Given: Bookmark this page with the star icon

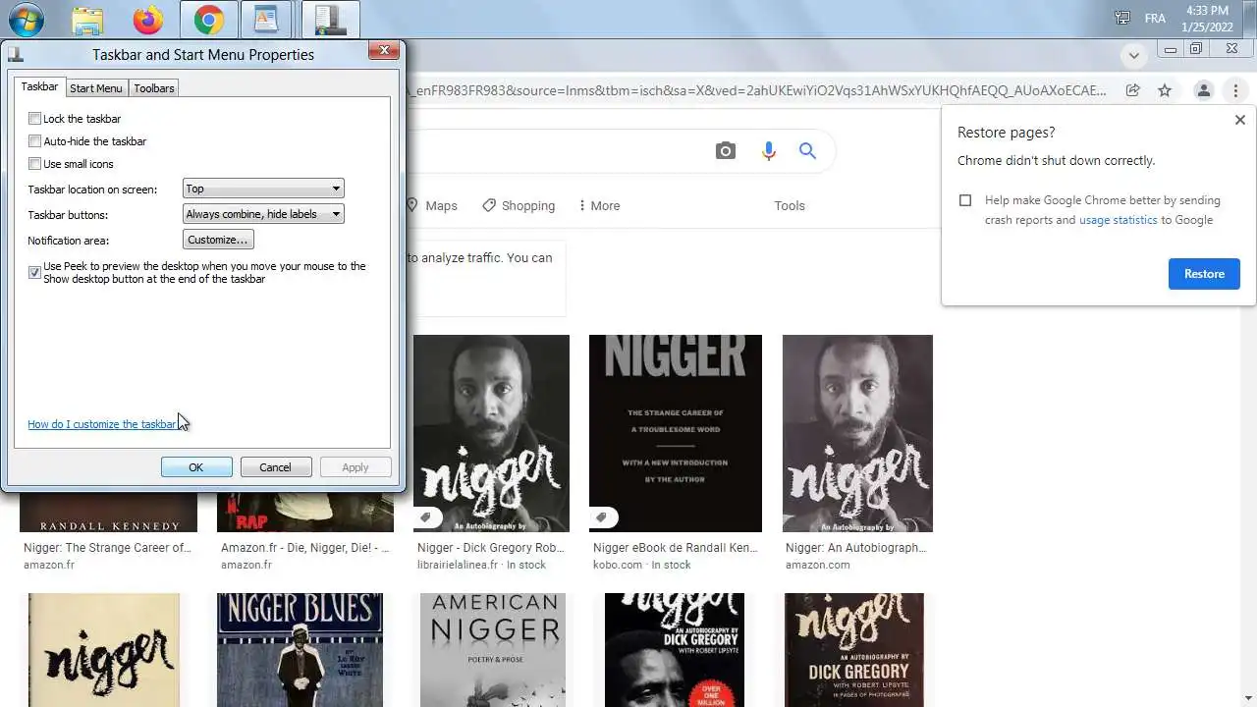Looking at the screenshot, I should tap(1165, 90).
